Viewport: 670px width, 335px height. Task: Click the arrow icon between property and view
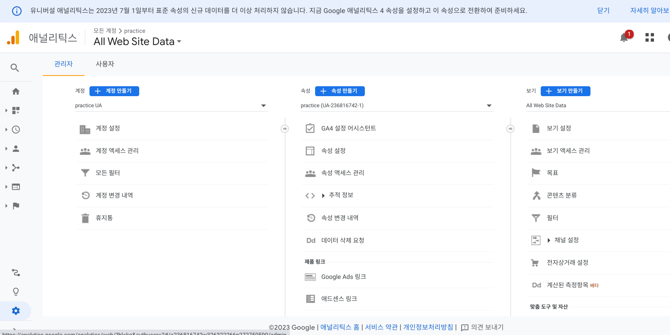point(511,129)
